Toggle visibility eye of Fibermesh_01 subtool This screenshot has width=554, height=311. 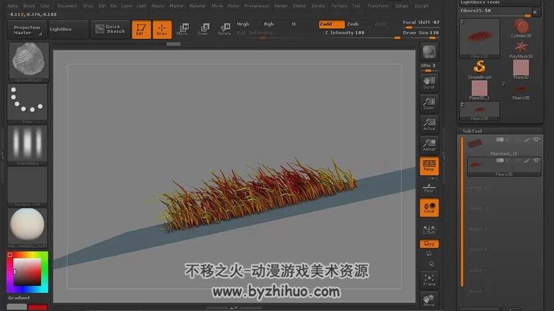(x=537, y=140)
